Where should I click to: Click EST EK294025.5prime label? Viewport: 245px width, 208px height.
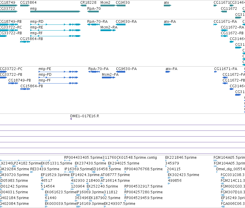(x=124, y=163)
